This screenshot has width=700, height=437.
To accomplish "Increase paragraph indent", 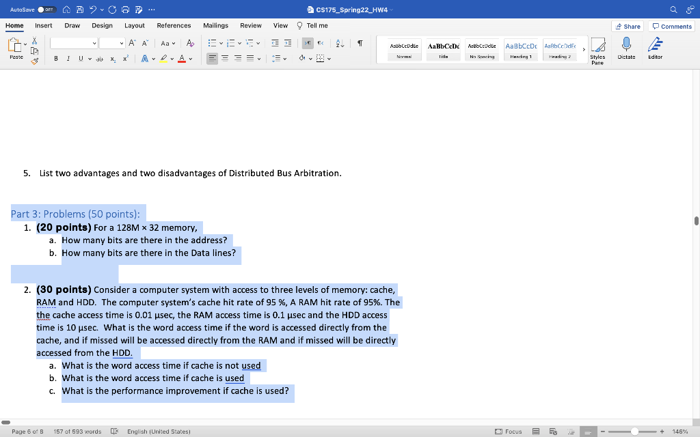I will (x=288, y=43).
